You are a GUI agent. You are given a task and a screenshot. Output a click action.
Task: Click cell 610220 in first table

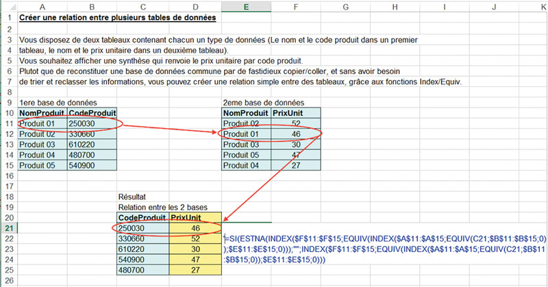pyautogui.click(x=92, y=145)
